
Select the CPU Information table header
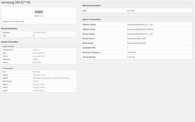point(39,68)
